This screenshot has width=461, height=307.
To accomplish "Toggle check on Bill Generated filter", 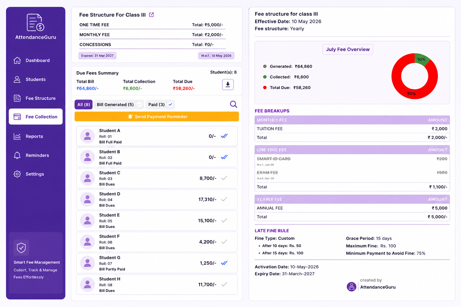I will coord(139,104).
